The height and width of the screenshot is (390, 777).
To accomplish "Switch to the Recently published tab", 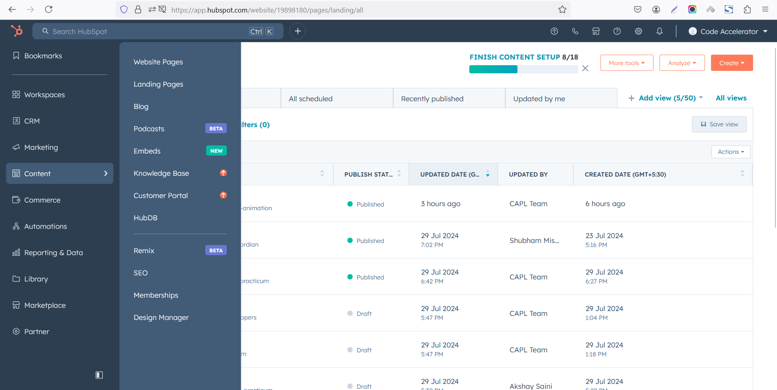I will [x=432, y=98].
